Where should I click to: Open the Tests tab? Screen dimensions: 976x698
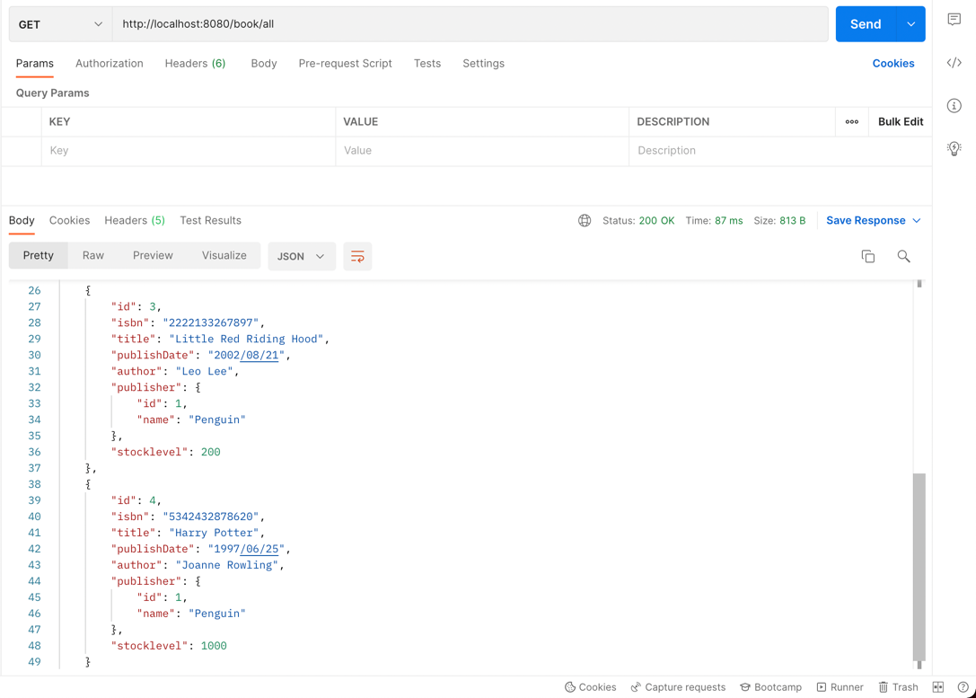427,64
